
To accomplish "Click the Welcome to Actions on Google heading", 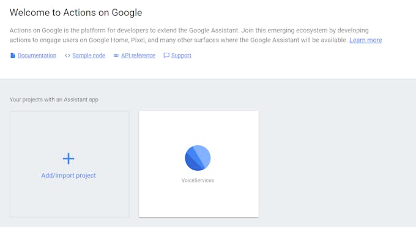I will [76, 12].
